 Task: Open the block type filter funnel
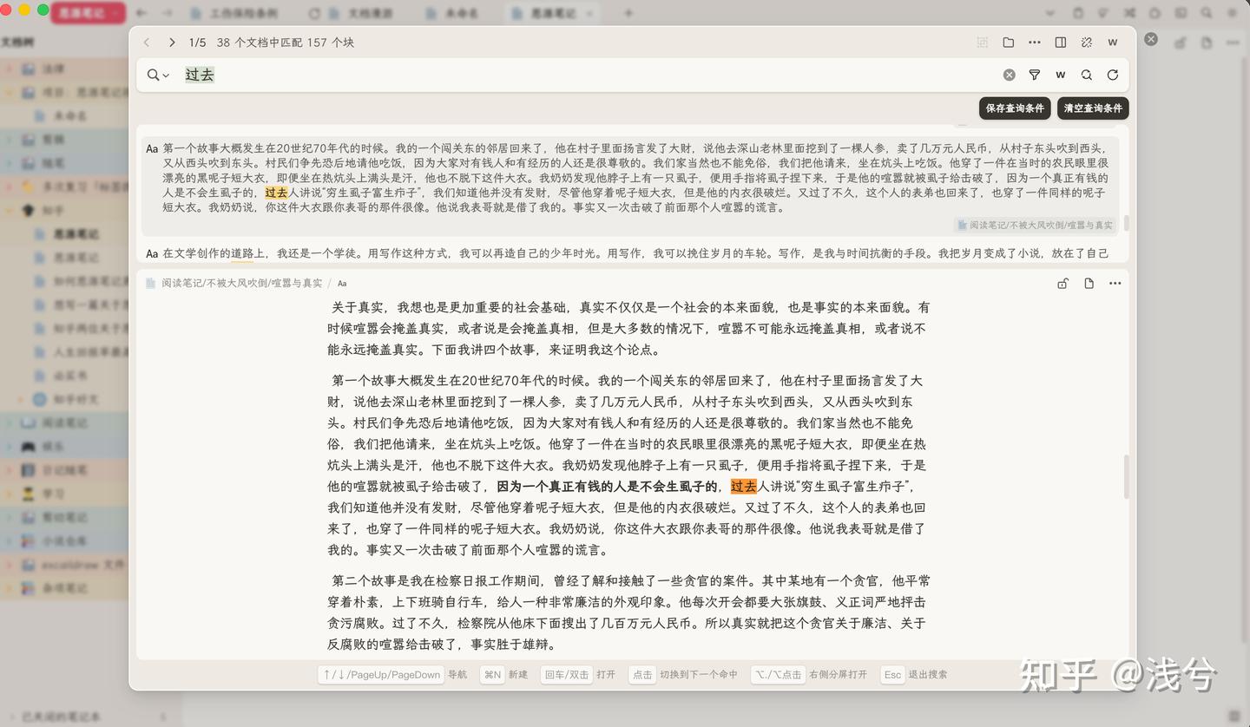tap(1035, 75)
